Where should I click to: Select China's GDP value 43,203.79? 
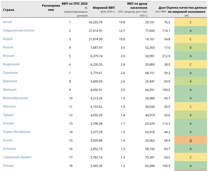point(96,22)
